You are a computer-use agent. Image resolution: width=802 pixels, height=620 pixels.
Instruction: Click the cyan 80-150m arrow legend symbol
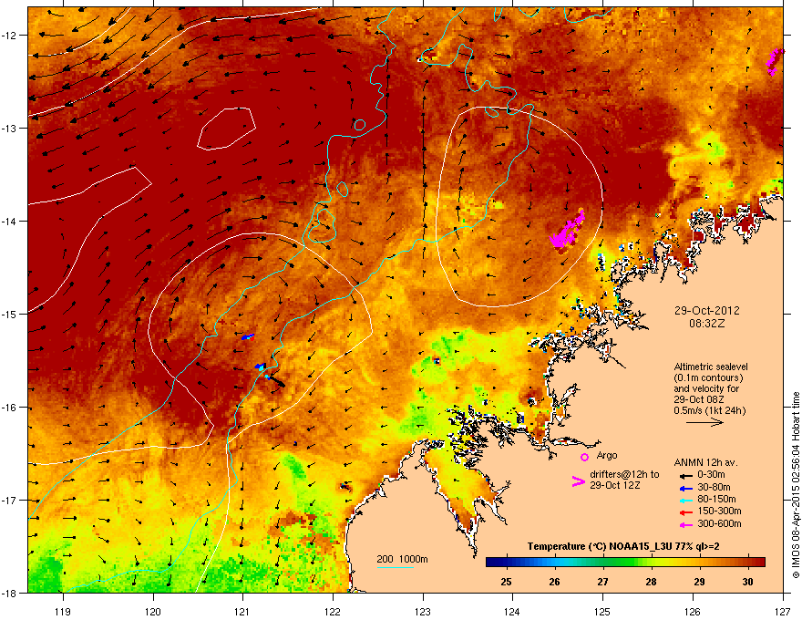click(x=685, y=500)
